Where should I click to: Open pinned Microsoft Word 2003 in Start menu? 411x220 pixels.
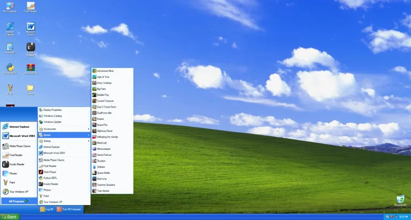coord(19,136)
